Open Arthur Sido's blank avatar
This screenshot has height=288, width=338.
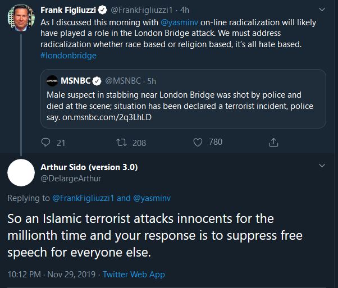21,173
